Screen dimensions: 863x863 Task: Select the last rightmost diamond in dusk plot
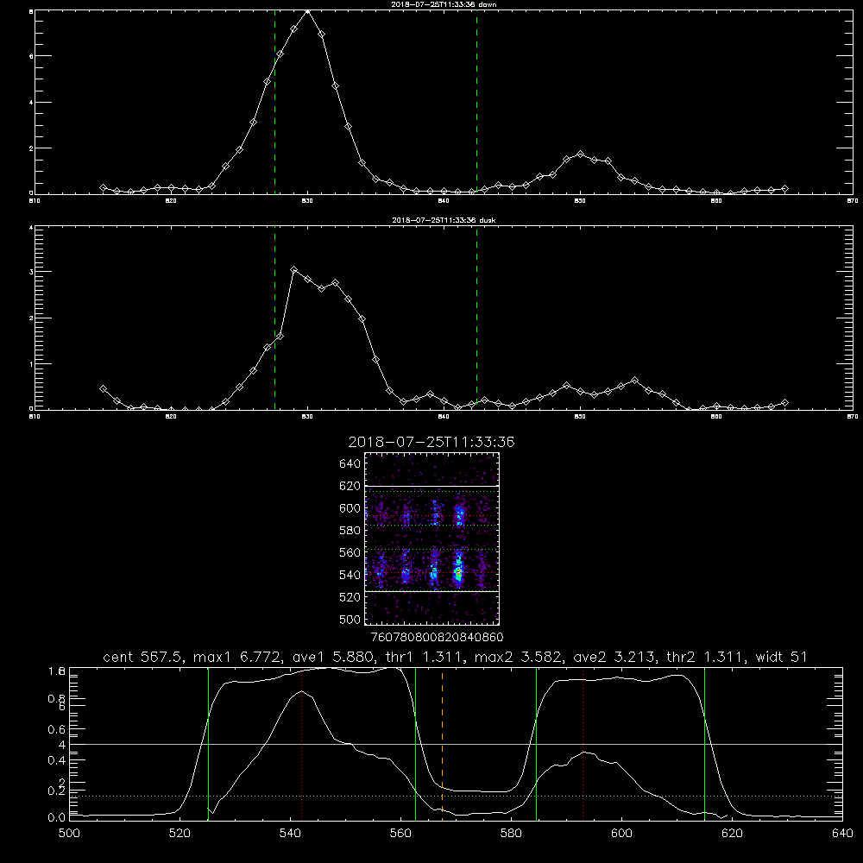coord(784,403)
